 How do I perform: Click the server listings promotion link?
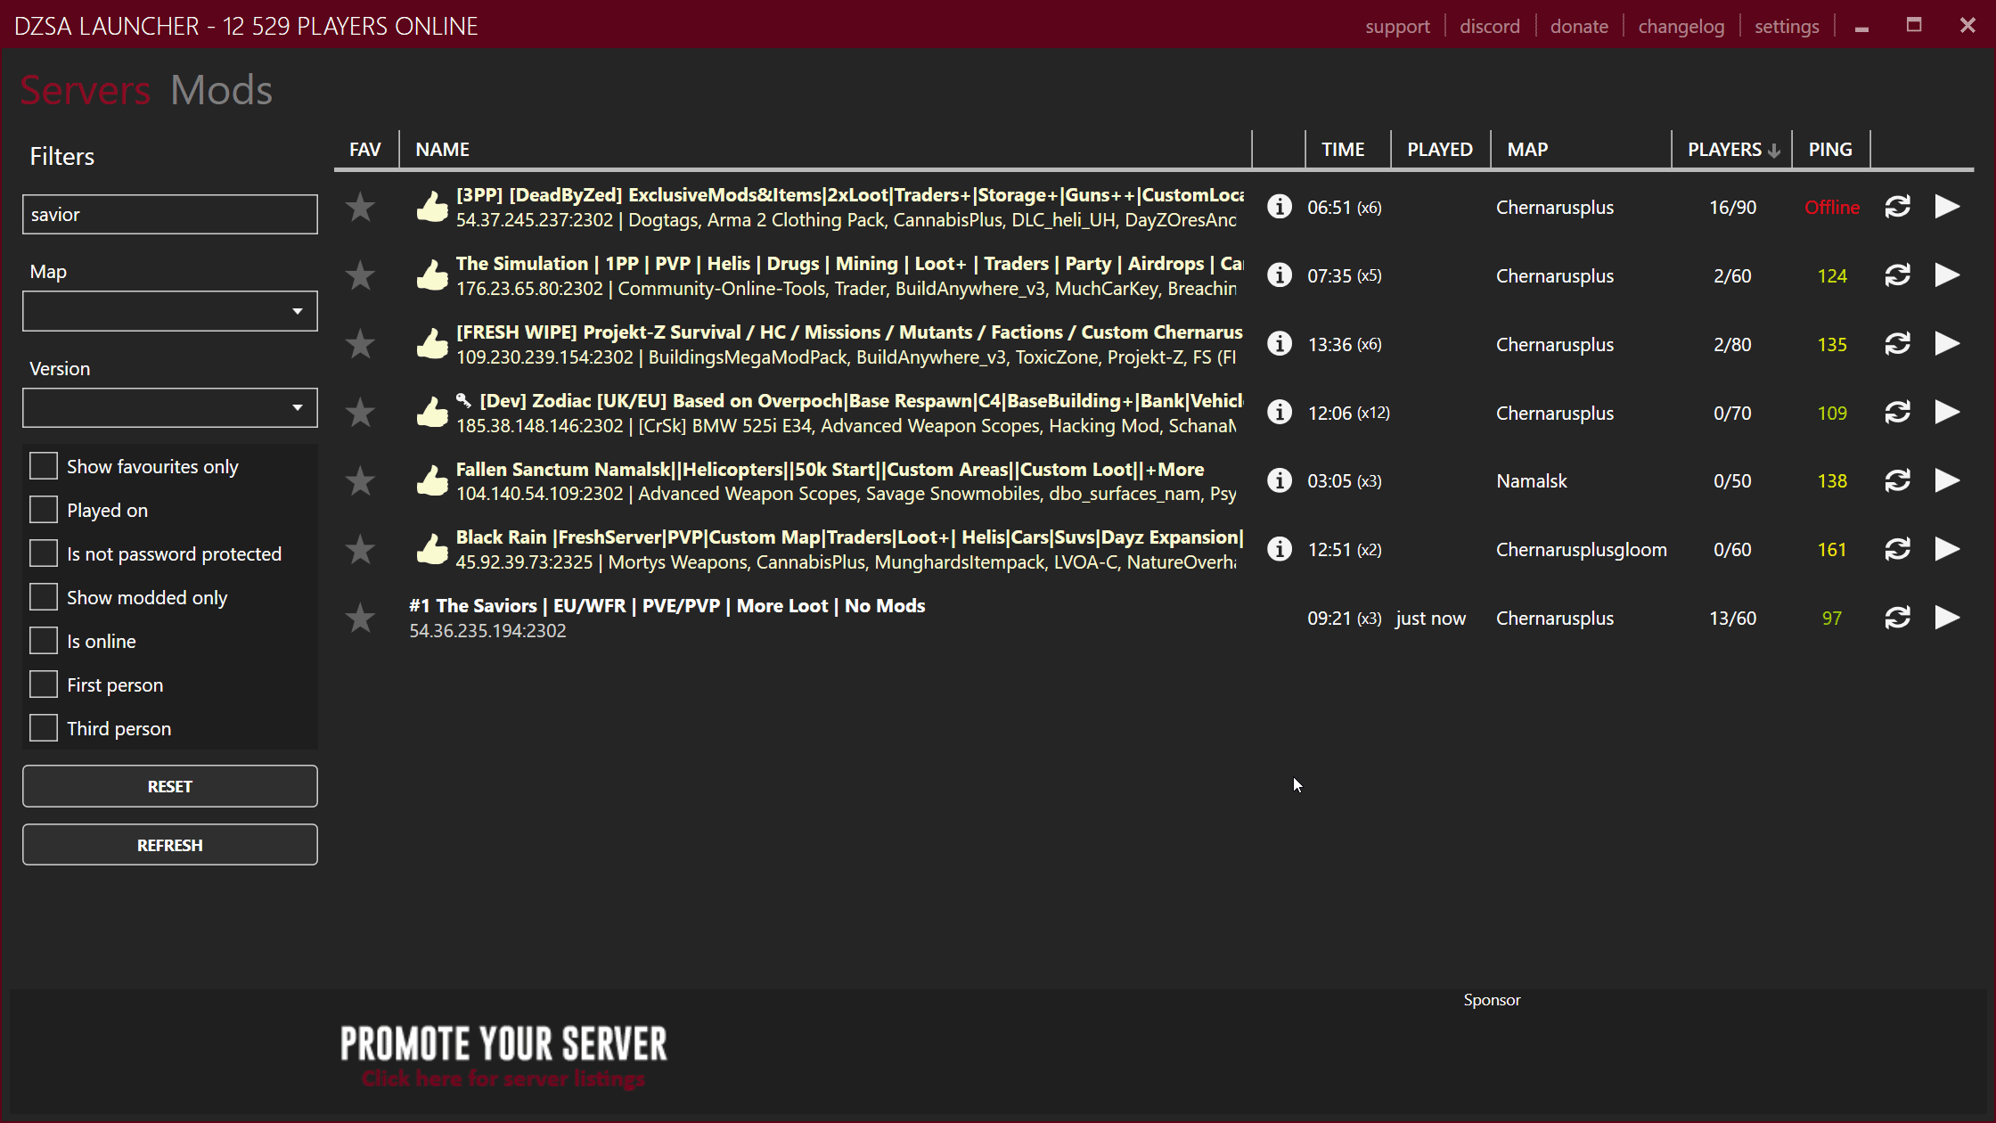point(504,1078)
